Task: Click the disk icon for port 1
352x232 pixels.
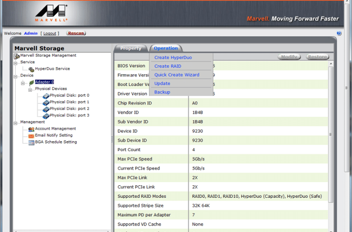Action: [46, 103]
